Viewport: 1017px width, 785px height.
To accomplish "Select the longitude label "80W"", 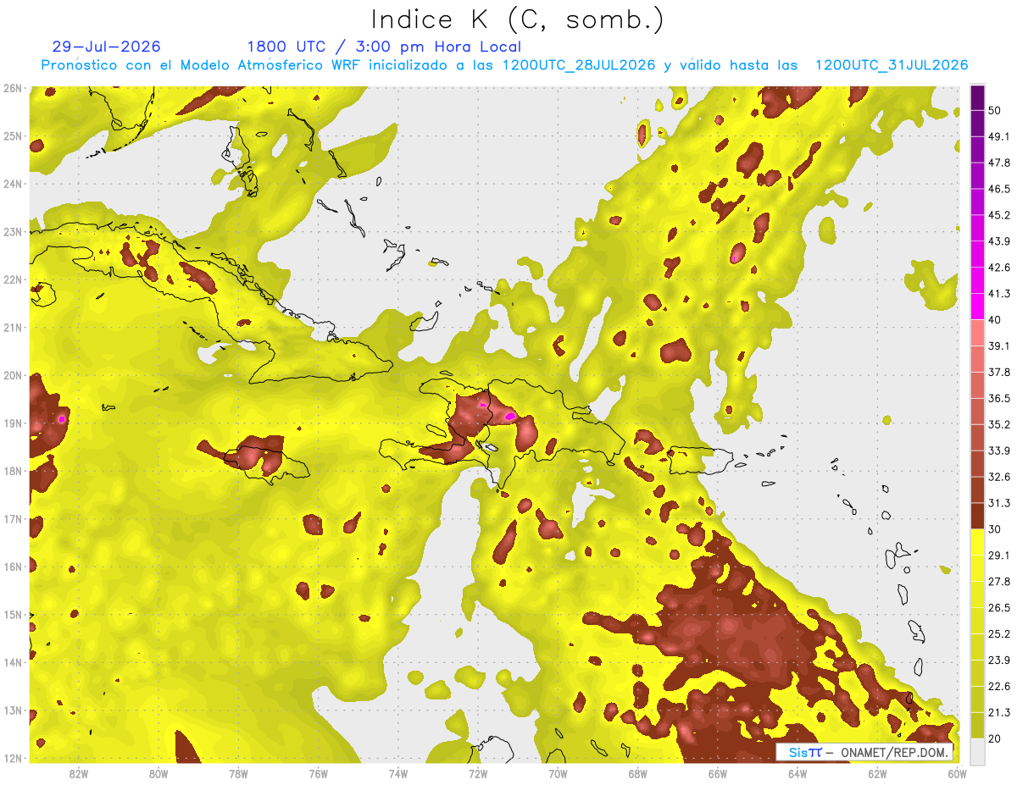I will [158, 774].
